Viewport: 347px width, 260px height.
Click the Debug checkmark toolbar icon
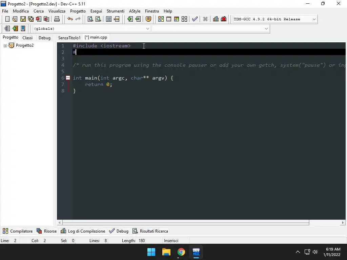pos(195,19)
